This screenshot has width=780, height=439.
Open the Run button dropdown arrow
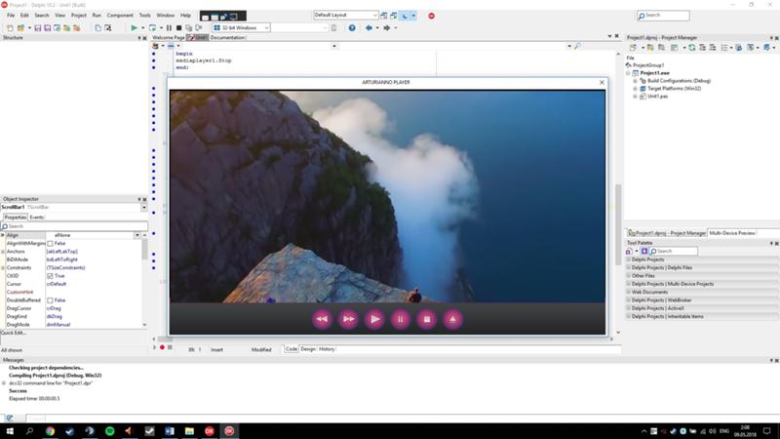[x=142, y=28]
